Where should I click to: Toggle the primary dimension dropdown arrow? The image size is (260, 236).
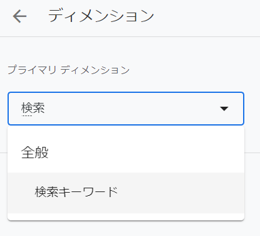click(x=224, y=109)
